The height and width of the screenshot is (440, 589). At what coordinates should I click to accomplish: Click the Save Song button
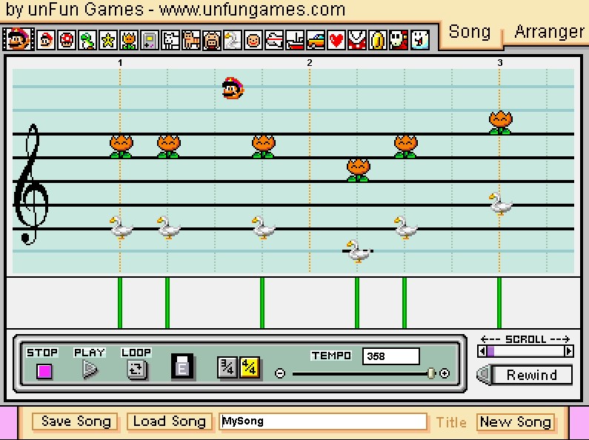(x=75, y=421)
